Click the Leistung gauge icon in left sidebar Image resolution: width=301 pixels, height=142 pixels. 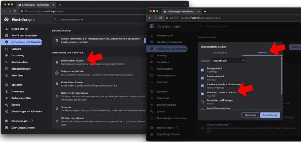(6, 49)
